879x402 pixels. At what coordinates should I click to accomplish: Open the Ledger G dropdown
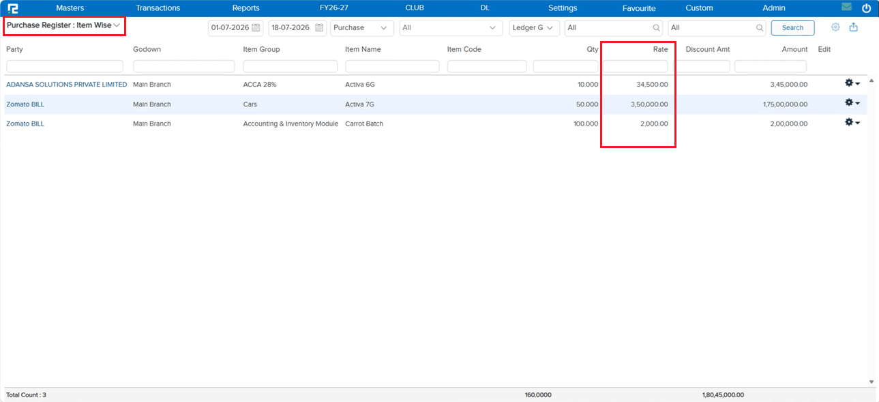(x=534, y=28)
